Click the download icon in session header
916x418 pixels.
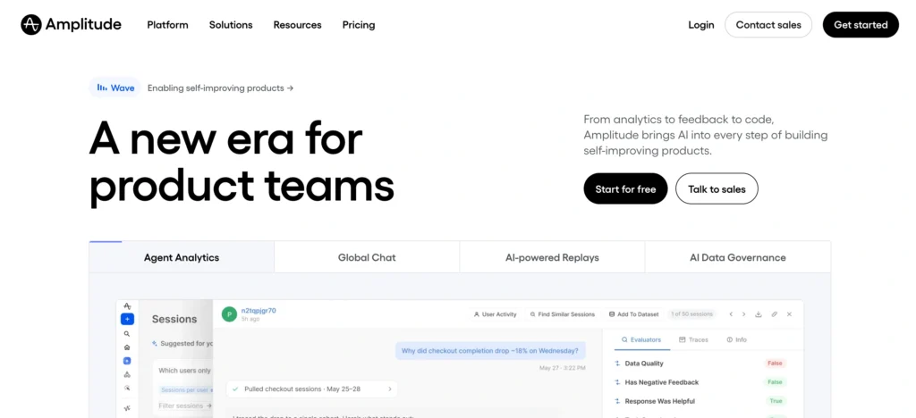[759, 314]
